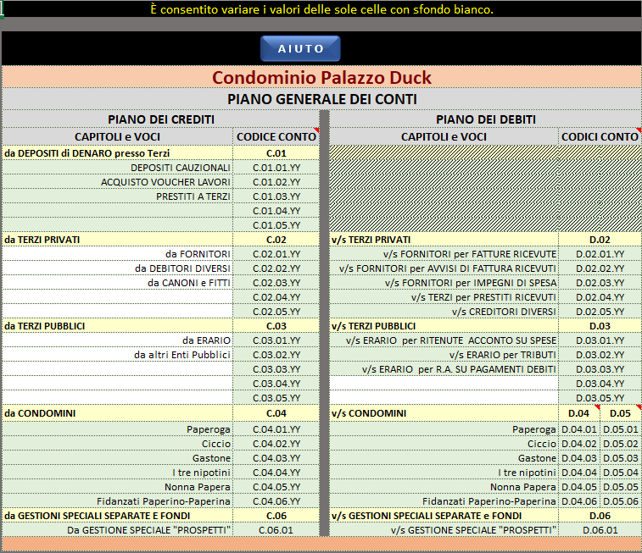Viewport: 642px width, 553px height.
Task: Select 'Da GESTIONE SPECIALE "PROSPETTI"' cell
Action: tap(118, 529)
